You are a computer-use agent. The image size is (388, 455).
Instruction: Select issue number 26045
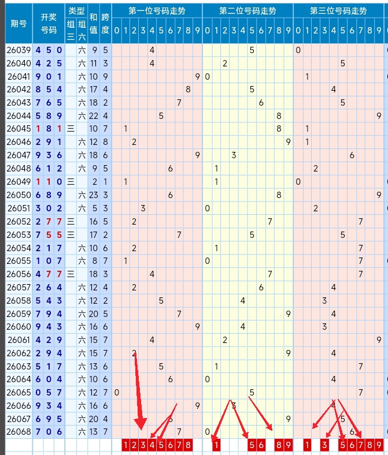(19, 129)
